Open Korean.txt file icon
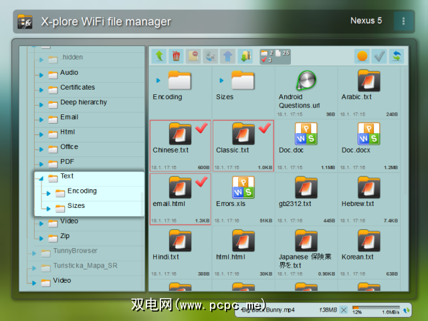This screenshot has width=428, height=321. click(368, 241)
